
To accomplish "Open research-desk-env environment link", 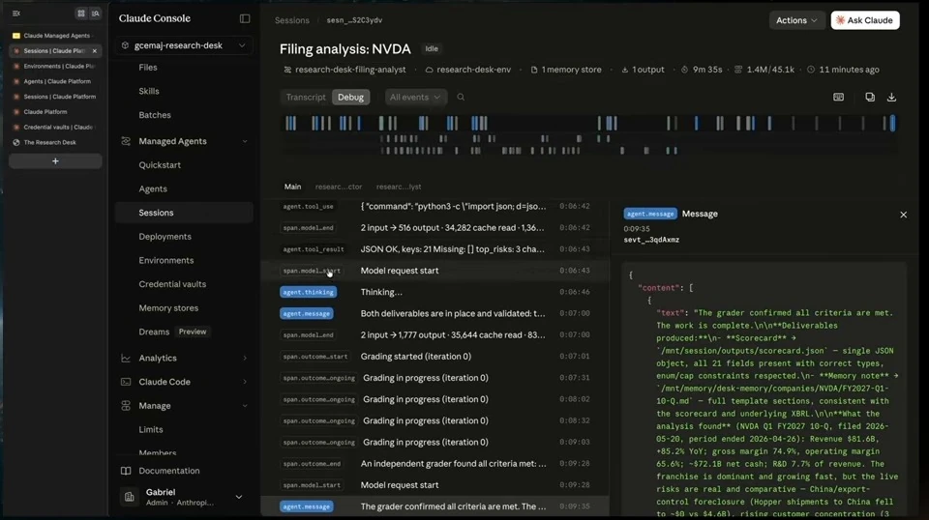I will 468,70.
